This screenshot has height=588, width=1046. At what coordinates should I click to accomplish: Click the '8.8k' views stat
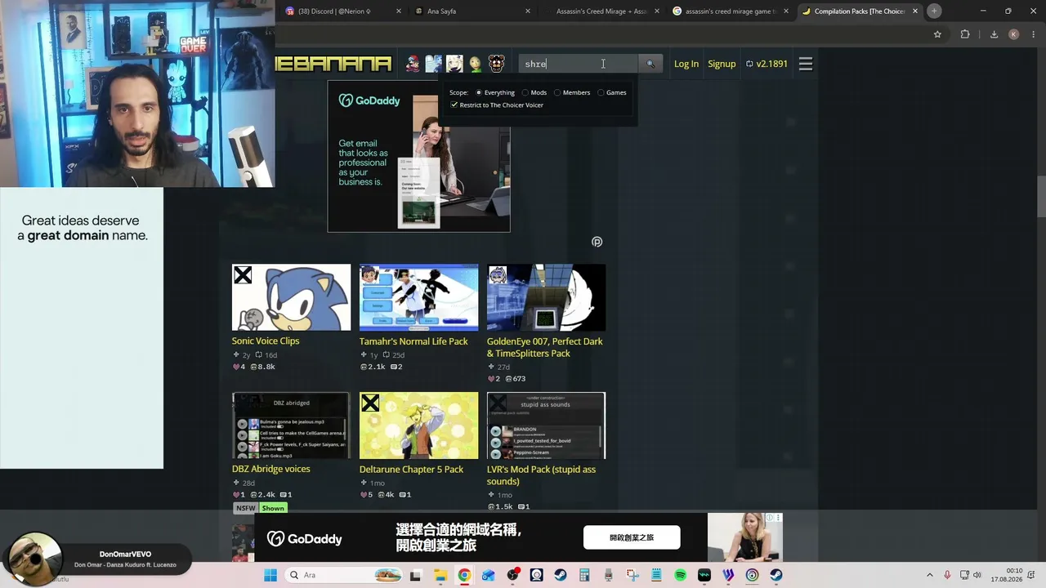pyautogui.click(x=262, y=367)
